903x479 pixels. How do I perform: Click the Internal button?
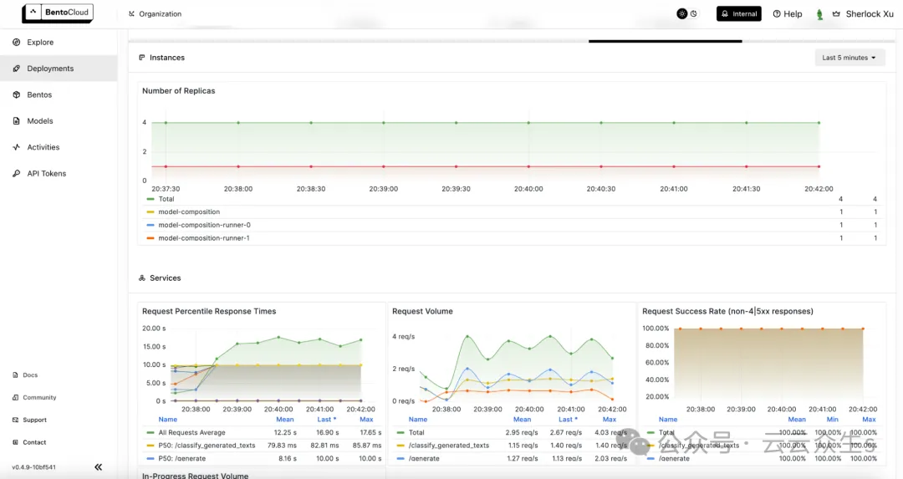(739, 13)
